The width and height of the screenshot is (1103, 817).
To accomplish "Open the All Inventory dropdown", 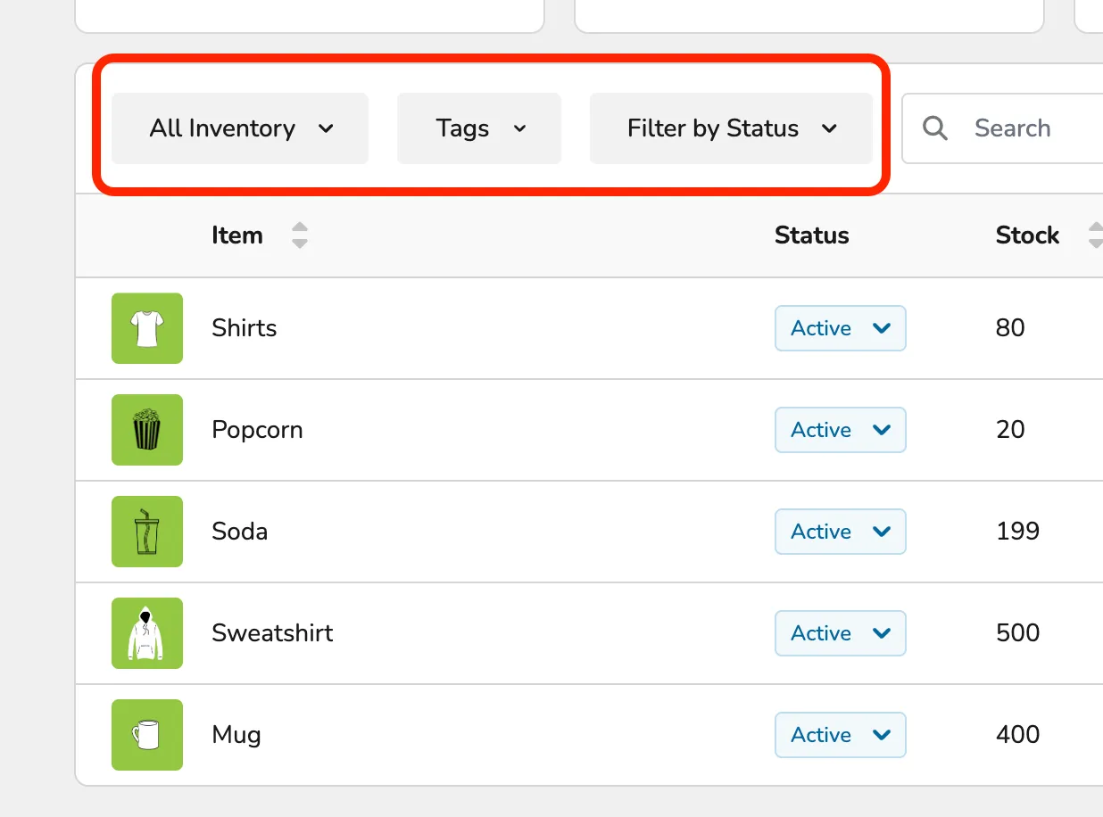I will (x=240, y=128).
